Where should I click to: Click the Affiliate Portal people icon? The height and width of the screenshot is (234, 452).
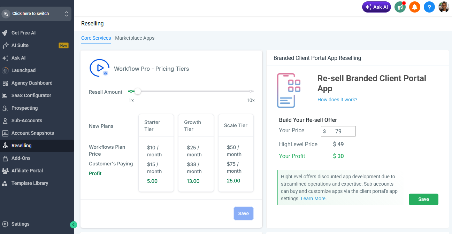pyautogui.click(x=5, y=171)
